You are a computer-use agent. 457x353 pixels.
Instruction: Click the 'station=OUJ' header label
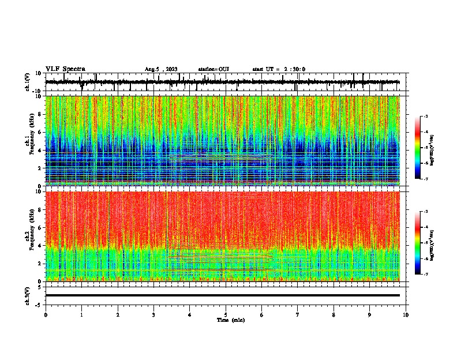pyautogui.click(x=213, y=69)
